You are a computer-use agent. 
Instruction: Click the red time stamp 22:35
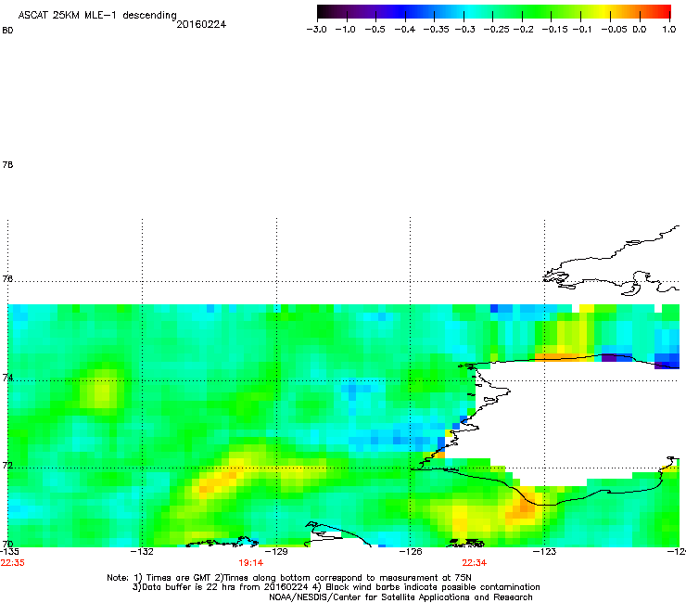13,563
